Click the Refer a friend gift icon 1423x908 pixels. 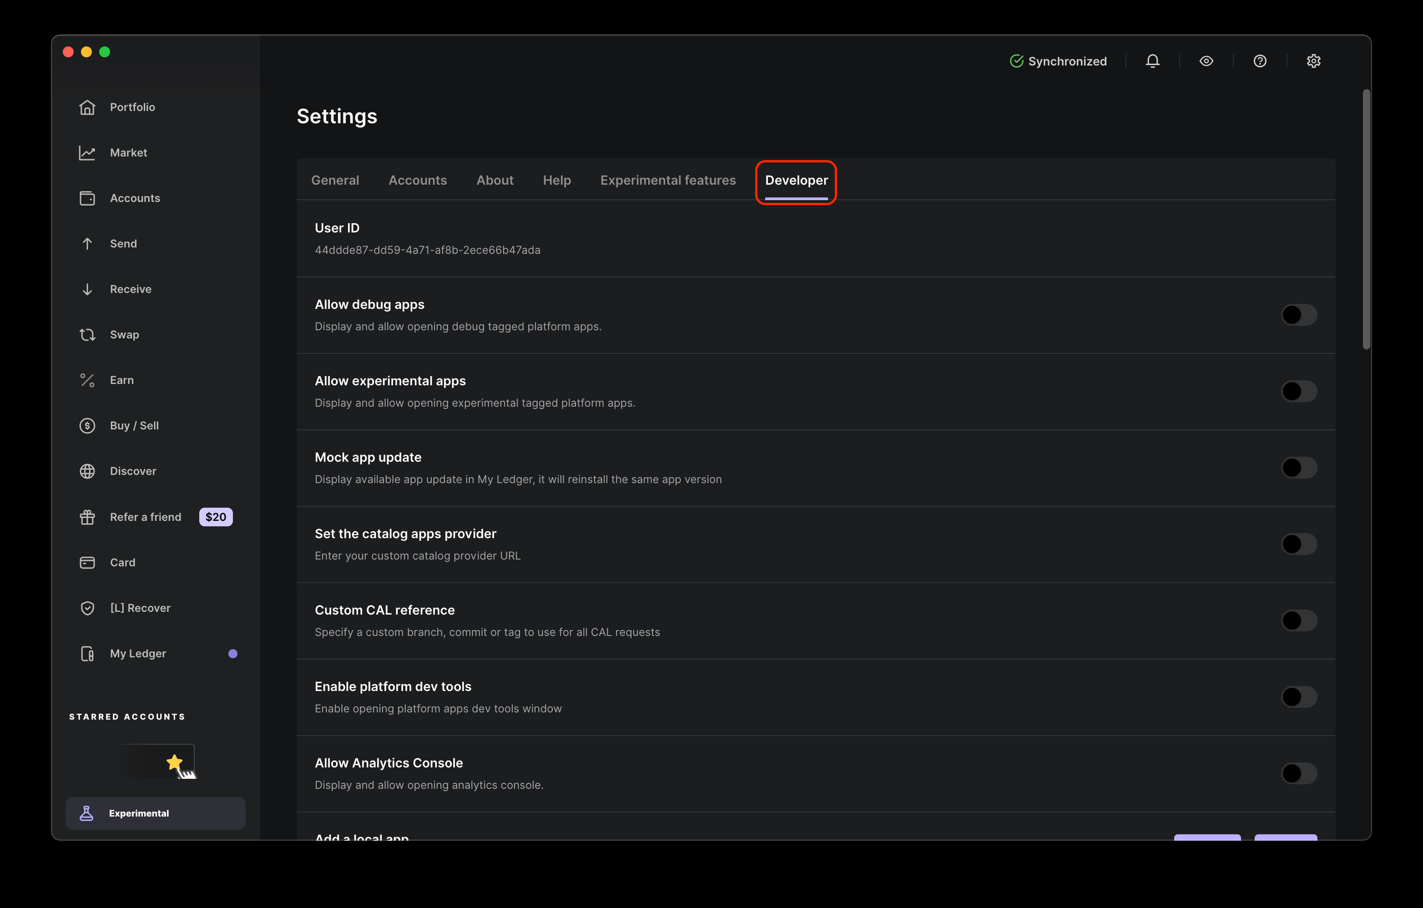tap(87, 517)
